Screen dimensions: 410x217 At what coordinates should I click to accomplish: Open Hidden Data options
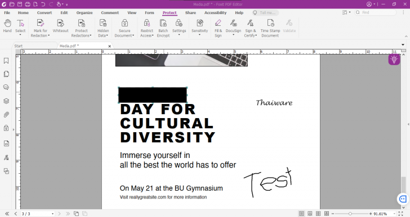click(x=103, y=28)
